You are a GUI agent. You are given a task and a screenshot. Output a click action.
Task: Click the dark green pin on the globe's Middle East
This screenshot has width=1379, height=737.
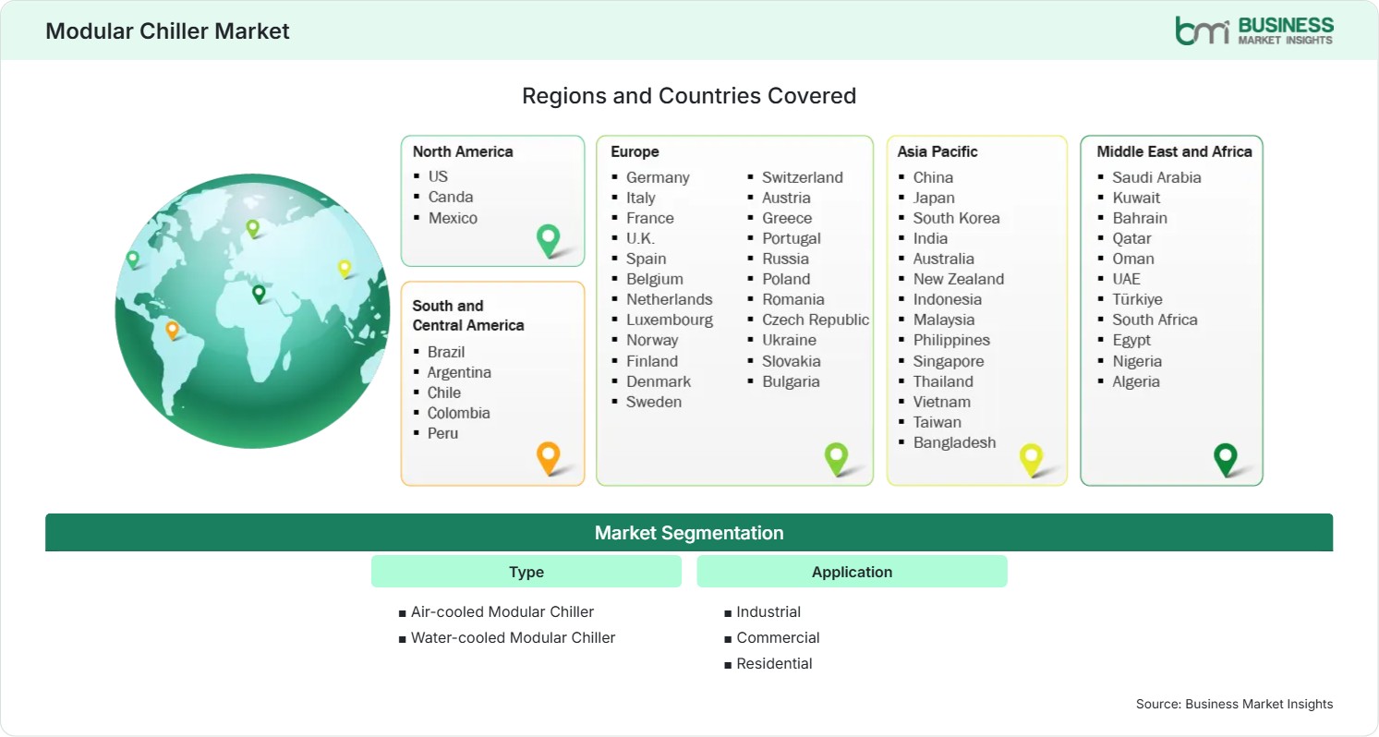point(259,294)
